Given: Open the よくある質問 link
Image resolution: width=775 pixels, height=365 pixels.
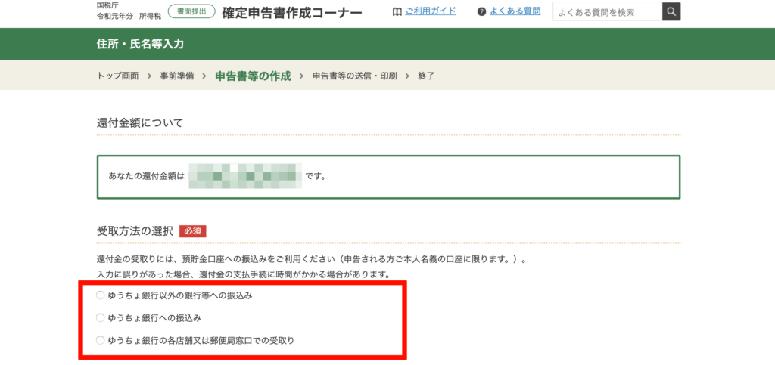Looking at the screenshot, I should [x=516, y=12].
